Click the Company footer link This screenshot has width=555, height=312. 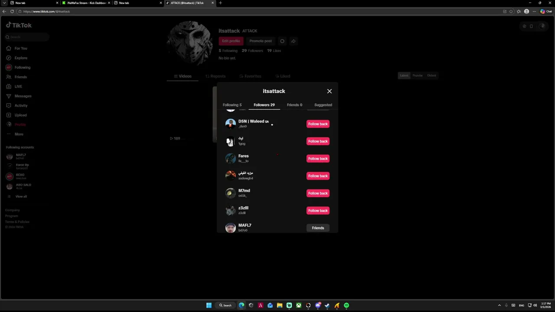coord(12,210)
